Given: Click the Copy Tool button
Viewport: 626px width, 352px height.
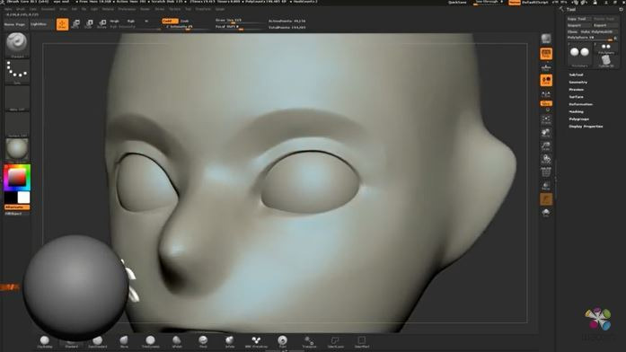Looking at the screenshot, I should (579, 19).
